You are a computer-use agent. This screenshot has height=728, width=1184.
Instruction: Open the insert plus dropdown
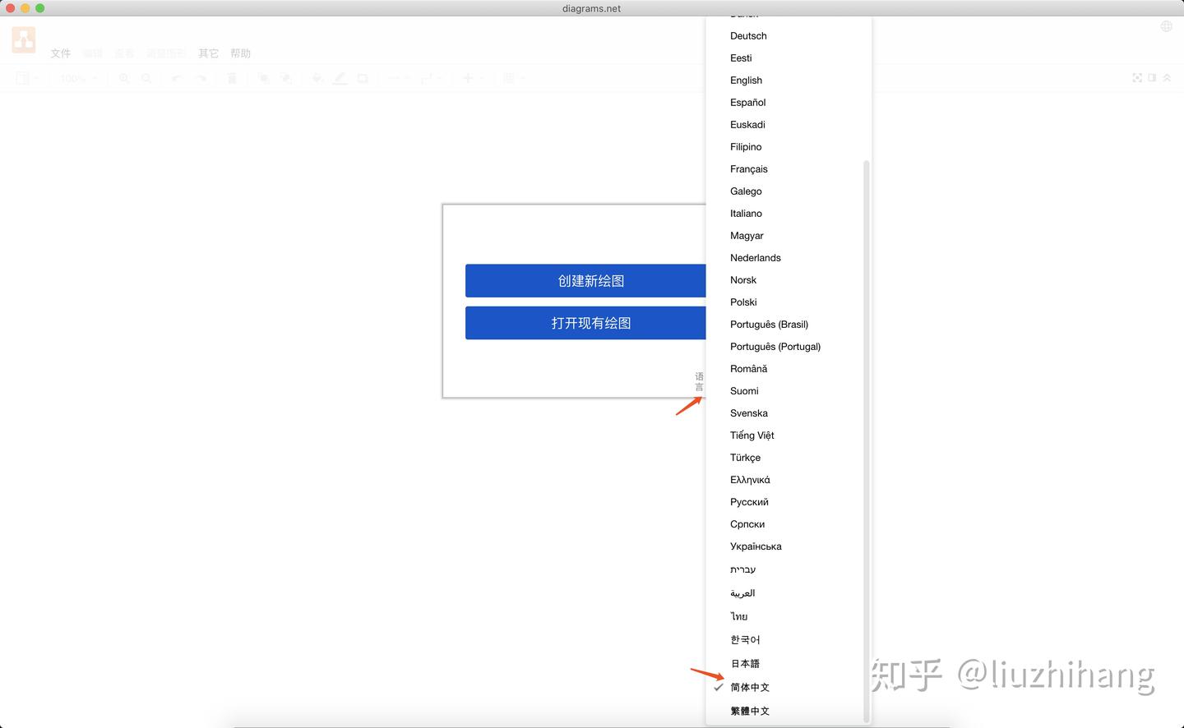click(x=473, y=78)
